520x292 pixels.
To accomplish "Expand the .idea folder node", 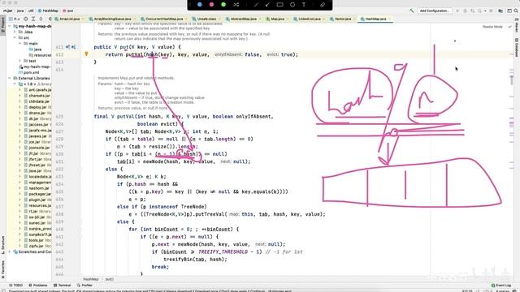I will (15, 32).
